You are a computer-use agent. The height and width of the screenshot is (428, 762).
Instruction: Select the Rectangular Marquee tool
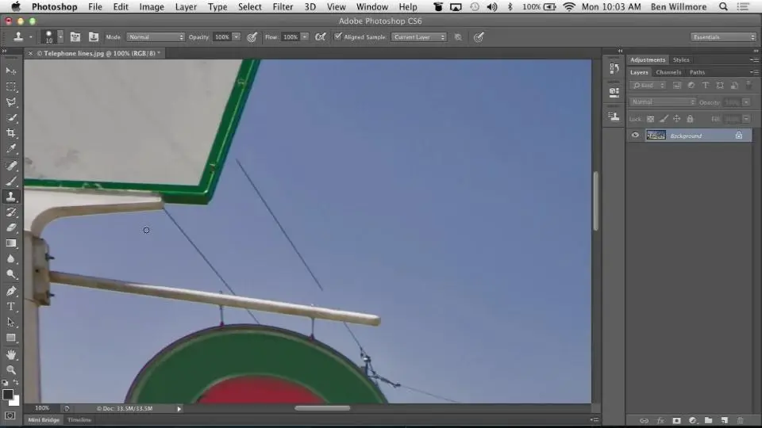pyautogui.click(x=10, y=86)
